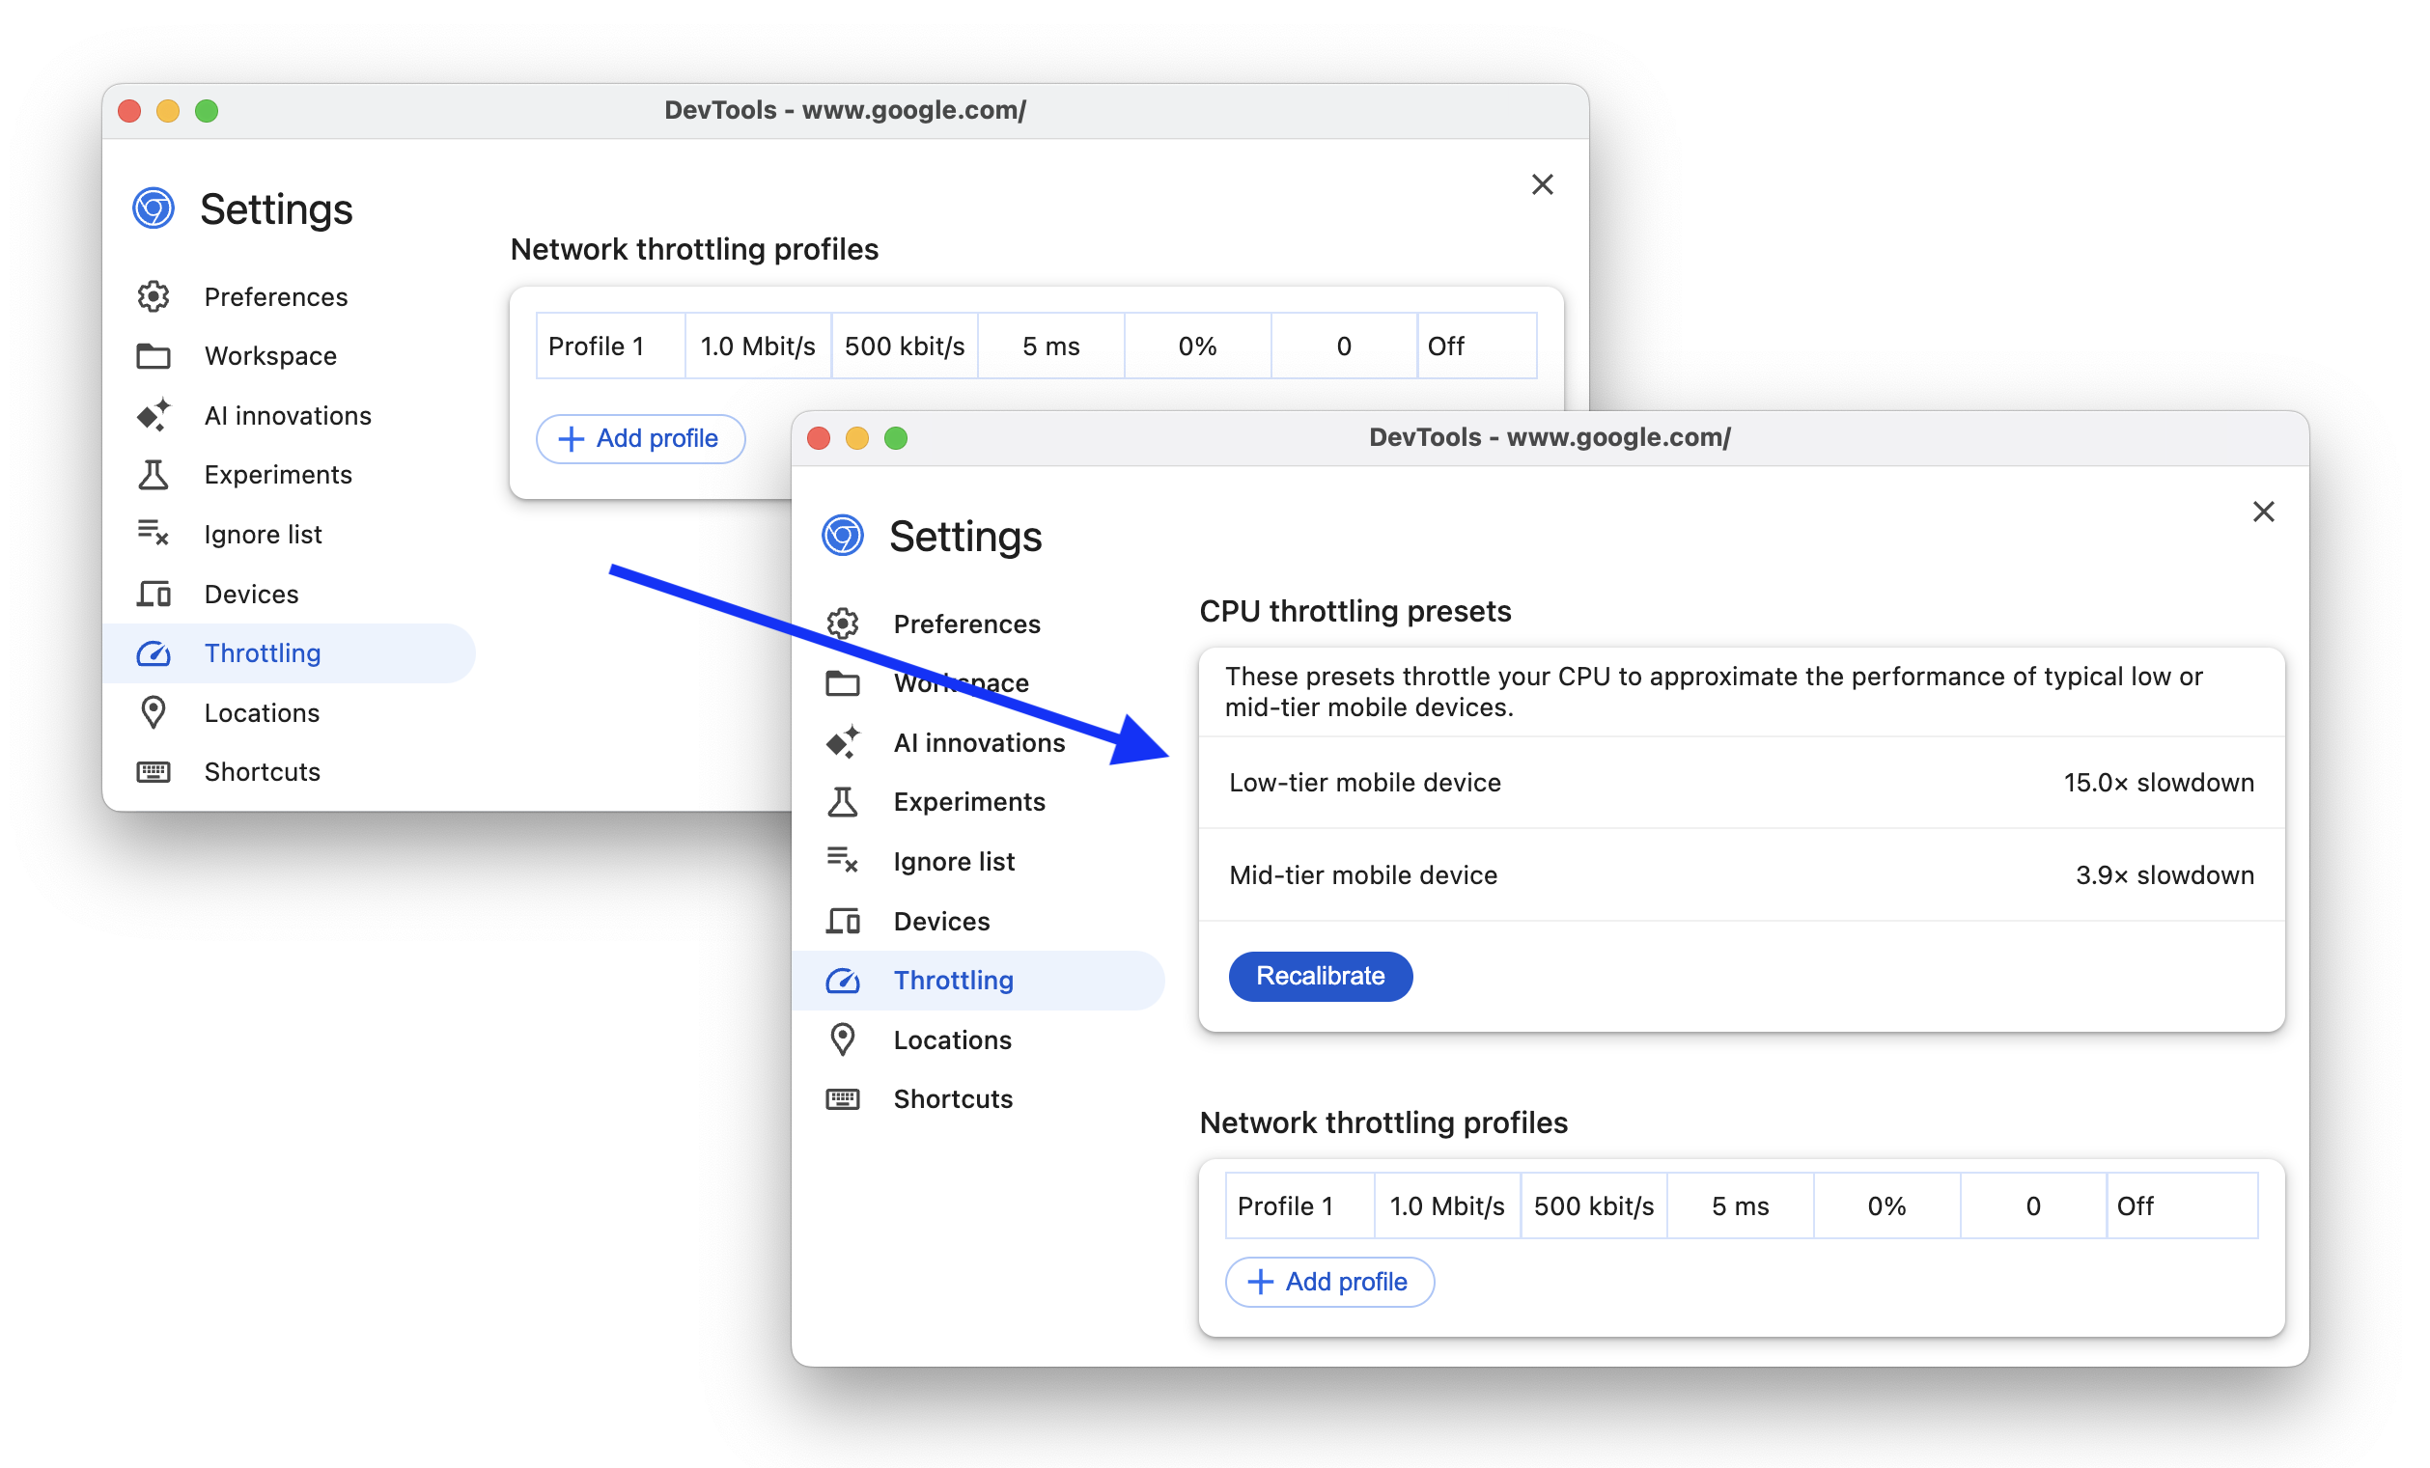Toggle mid-tier mobile device preset
The height and width of the screenshot is (1468, 2430).
[1738, 874]
